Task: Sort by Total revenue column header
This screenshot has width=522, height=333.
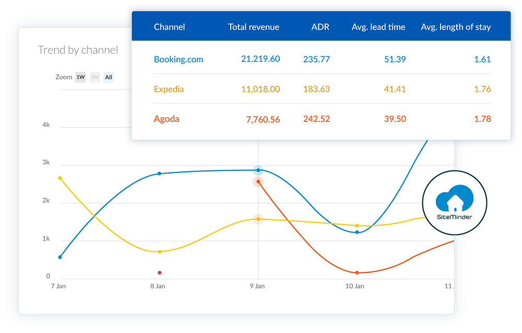Action: (254, 27)
